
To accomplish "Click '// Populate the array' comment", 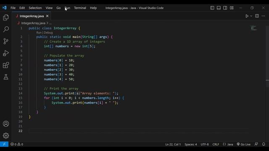I will (64, 56).
